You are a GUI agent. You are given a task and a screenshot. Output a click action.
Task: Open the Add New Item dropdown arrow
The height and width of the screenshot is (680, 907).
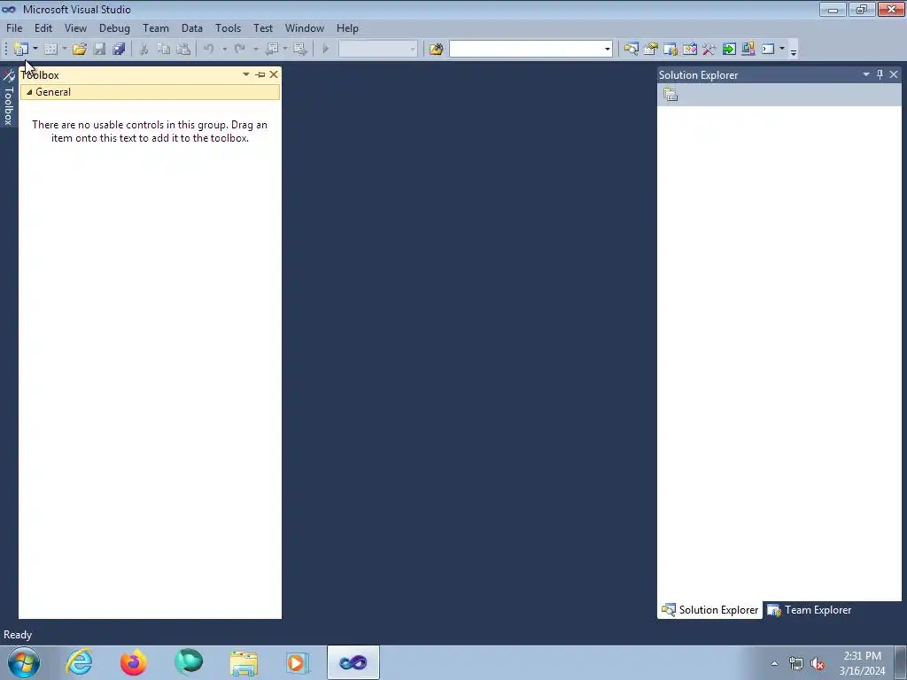(x=64, y=50)
